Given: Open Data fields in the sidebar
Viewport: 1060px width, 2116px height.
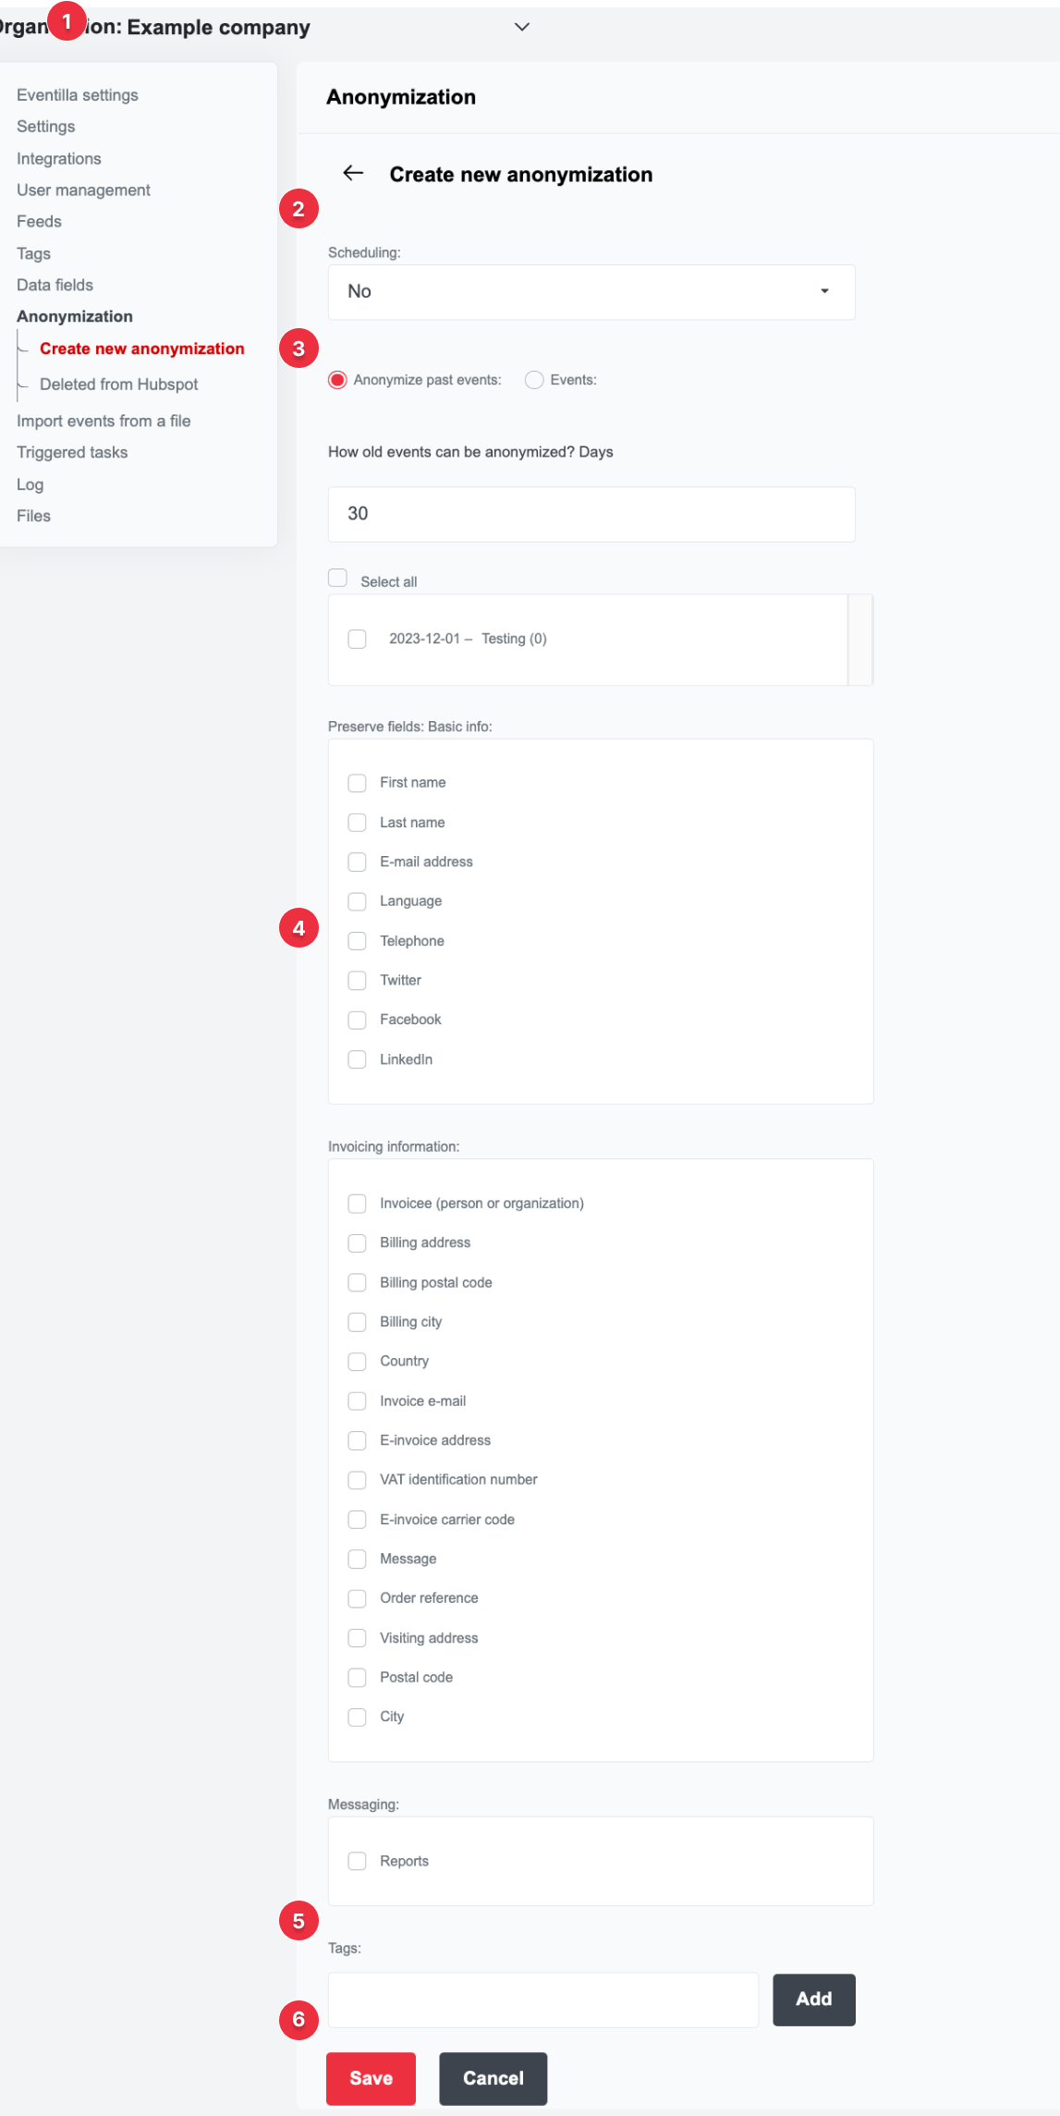Looking at the screenshot, I should tap(55, 286).
